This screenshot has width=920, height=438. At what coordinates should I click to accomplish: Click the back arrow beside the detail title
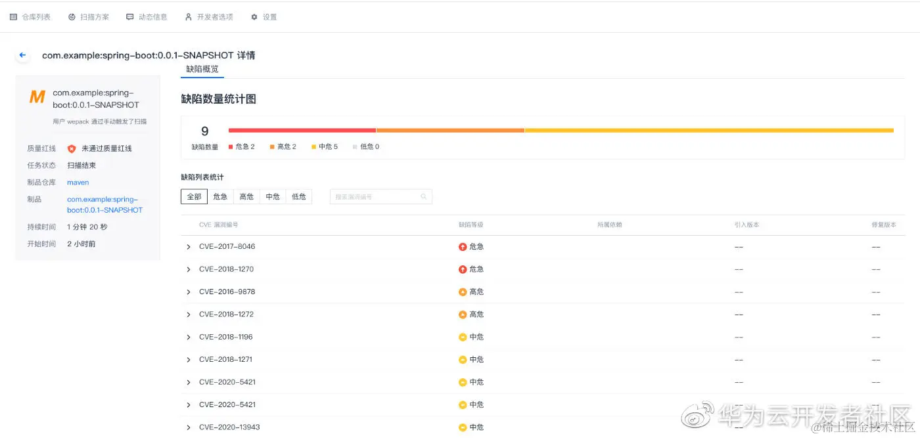pyautogui.click(x=22, y=55)
